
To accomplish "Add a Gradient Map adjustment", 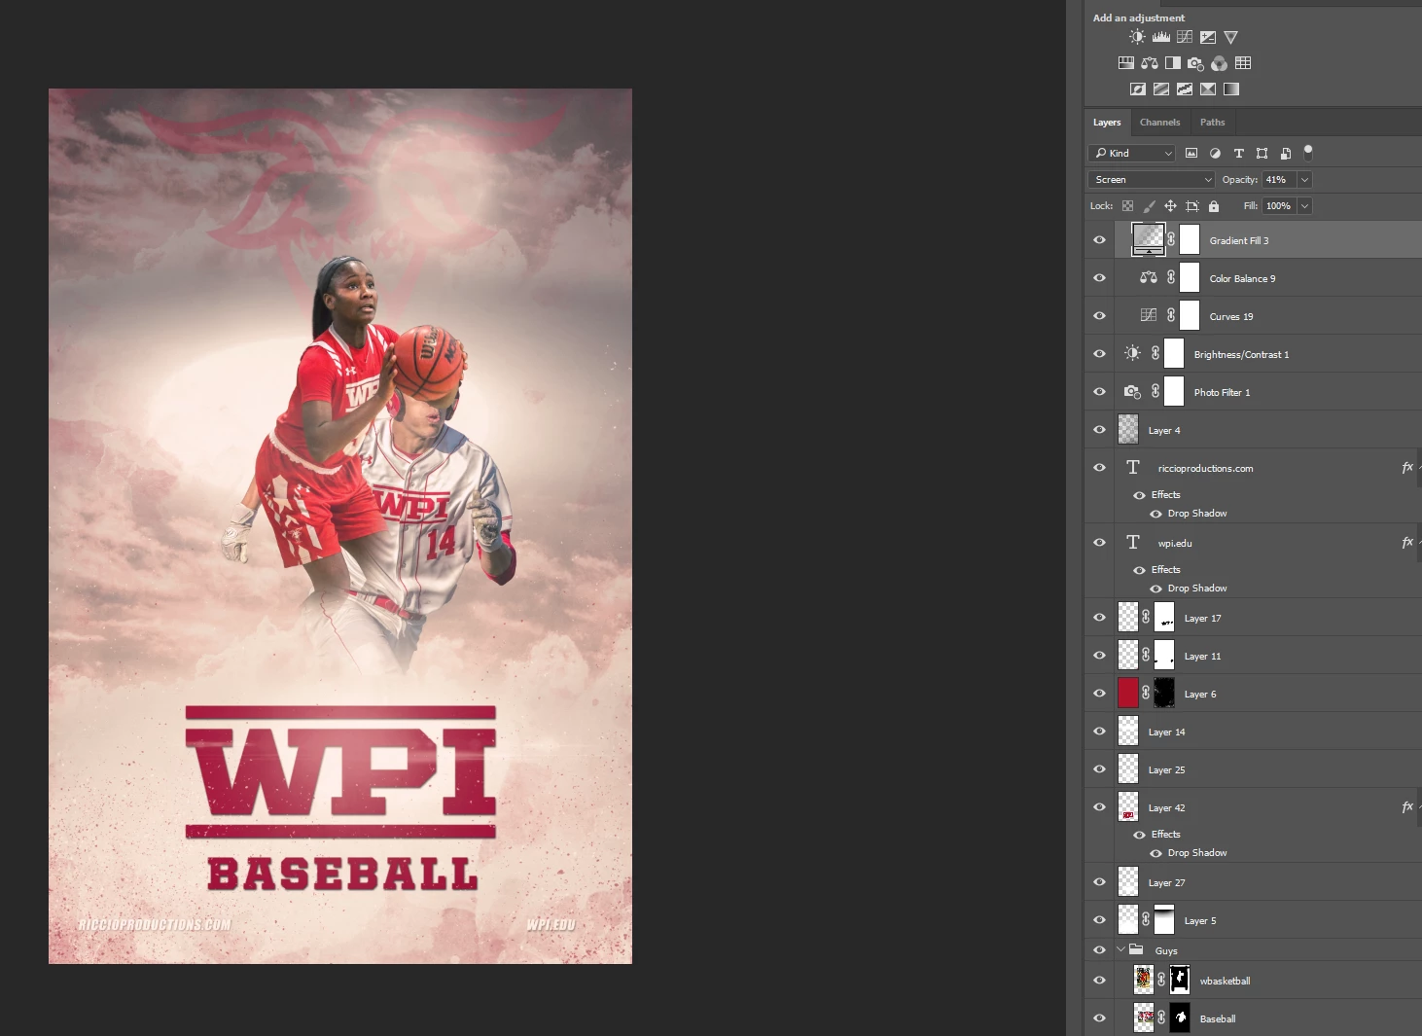I will tap(1231, 89).
